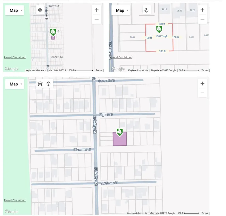Click tree marker in red-outlined parcel
Image resolution: width=226 pixels, height=216 pixels.
click(x=159, y=29)
